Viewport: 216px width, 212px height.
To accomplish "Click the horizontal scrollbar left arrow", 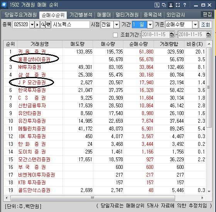I will [x=7, y=198].
